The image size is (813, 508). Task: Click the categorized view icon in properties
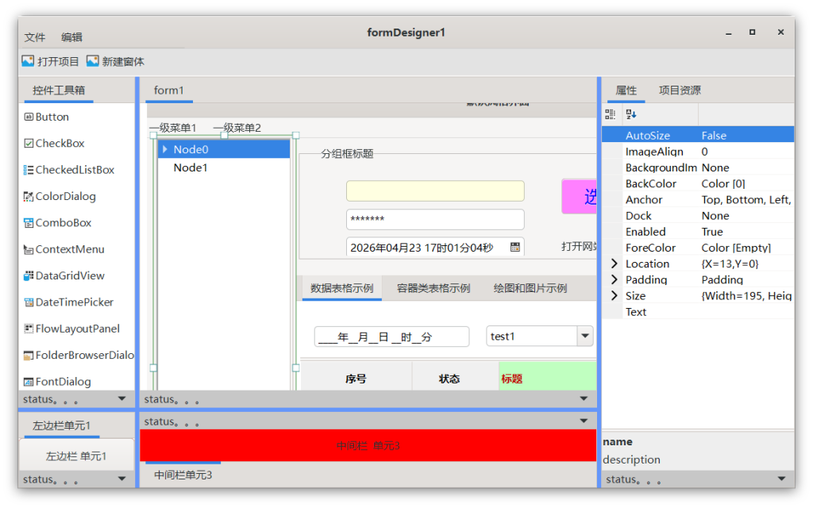[611, 114]
